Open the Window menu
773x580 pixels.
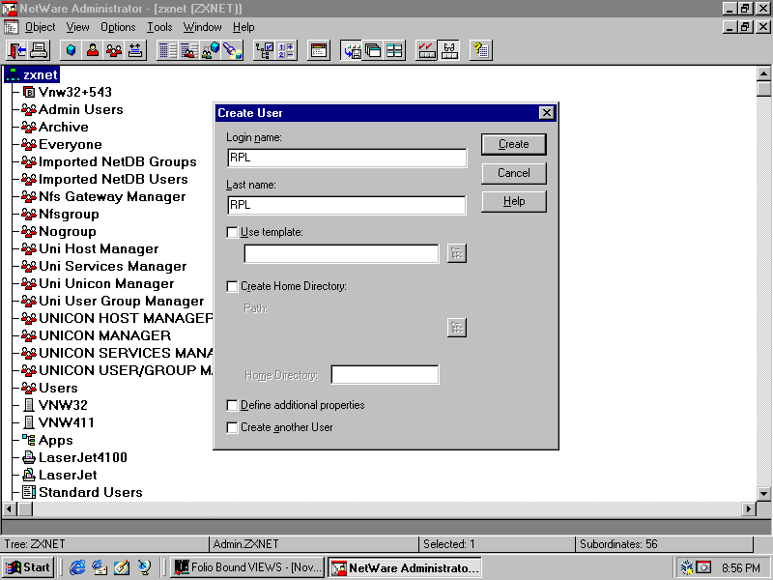[x=202, y=27]
